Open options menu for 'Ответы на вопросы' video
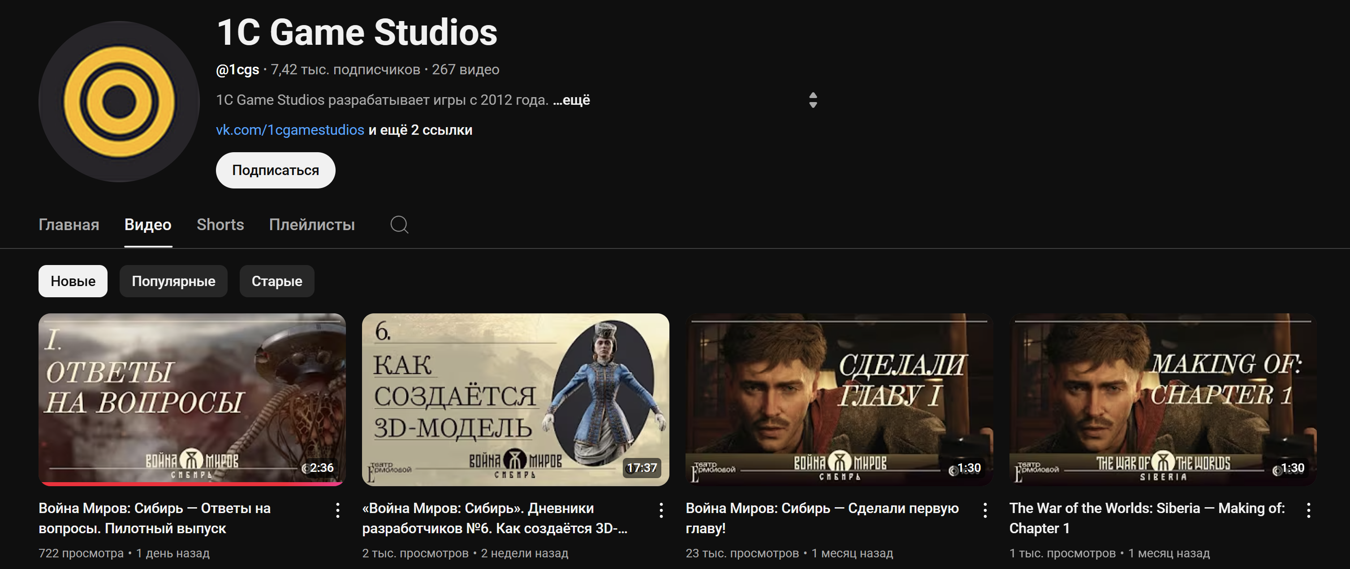This screenshot has height=569, width=1350. pos(338,510)
